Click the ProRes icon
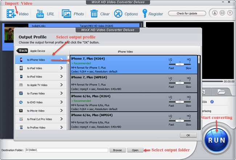Screen dimensions: 236x160 pos(21,127)
